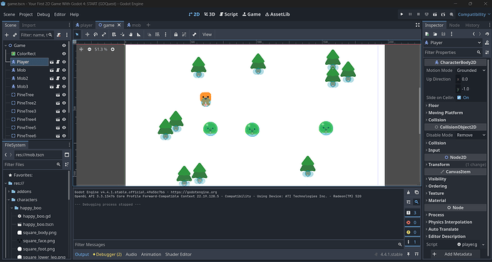This screenshot has width=492, height=262.
Task: Instantiate a child scene link icon
Action: 15,35
